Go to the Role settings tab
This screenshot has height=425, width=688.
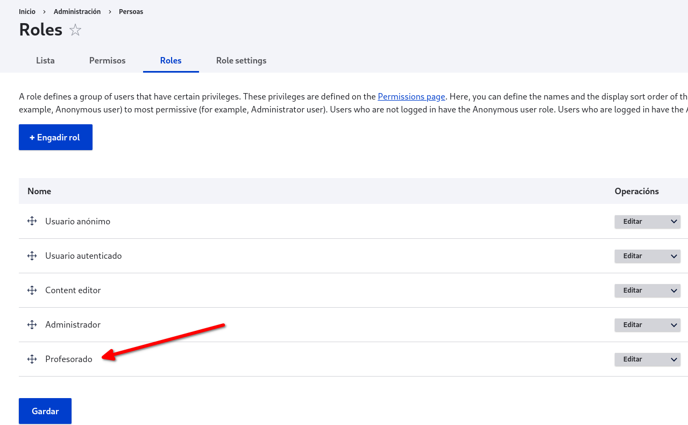click(x=241, y=60)
